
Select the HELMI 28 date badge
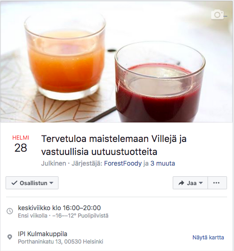(x=21, y=144)
